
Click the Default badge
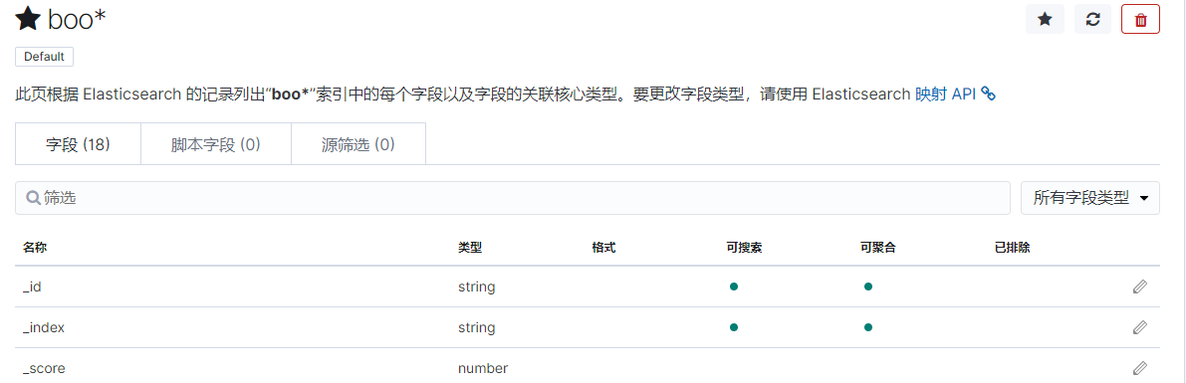coord(44,57)
